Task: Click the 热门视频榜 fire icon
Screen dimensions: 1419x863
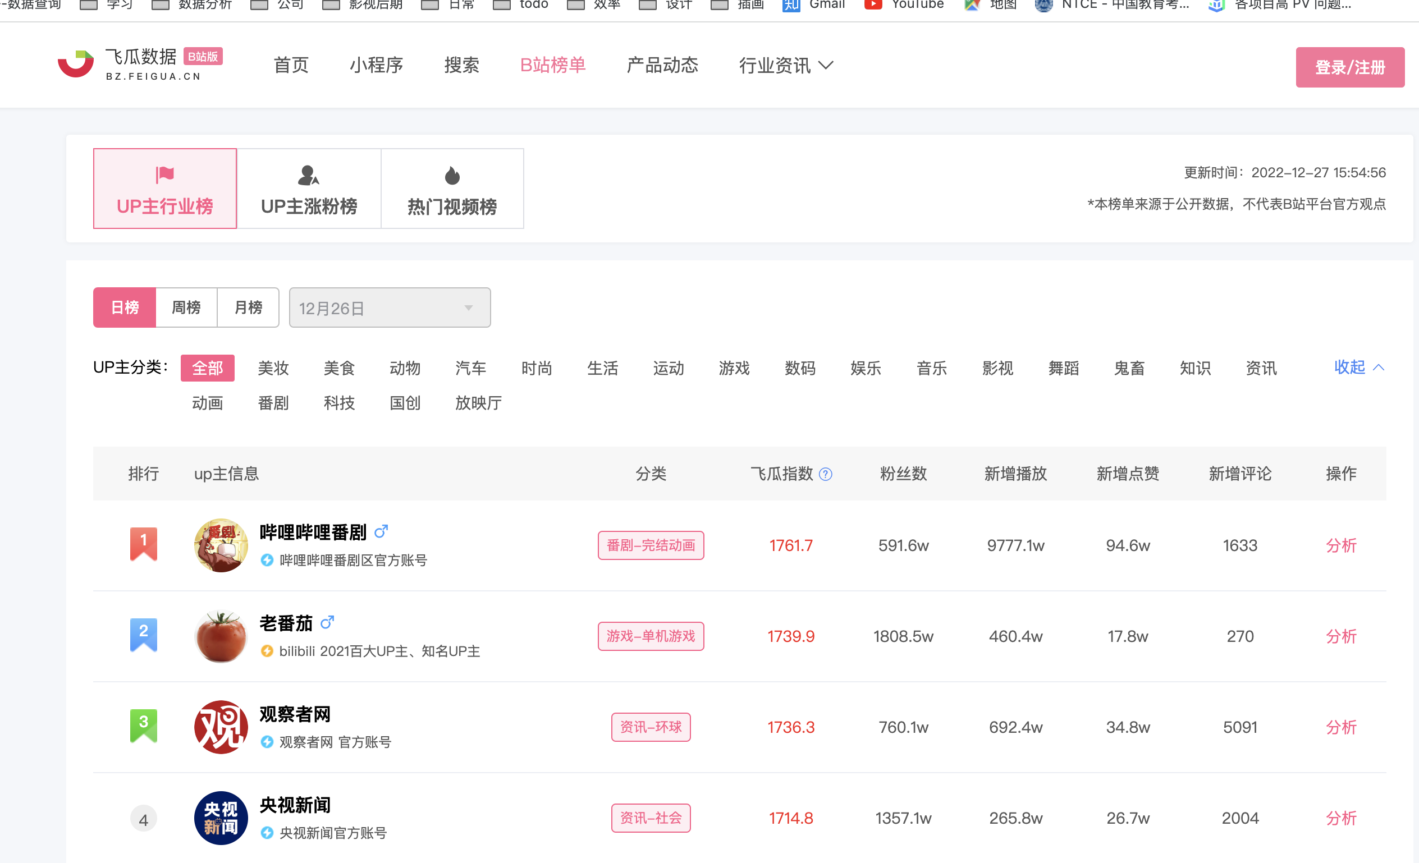Action: (452, 175)
